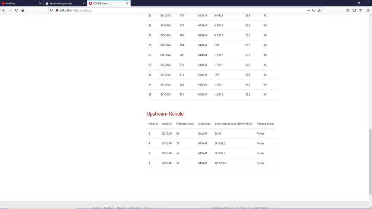This screenshot has height=209, width=372.
Task: Close the Server nicht gefunden tab
Action: tap(83, 3)
